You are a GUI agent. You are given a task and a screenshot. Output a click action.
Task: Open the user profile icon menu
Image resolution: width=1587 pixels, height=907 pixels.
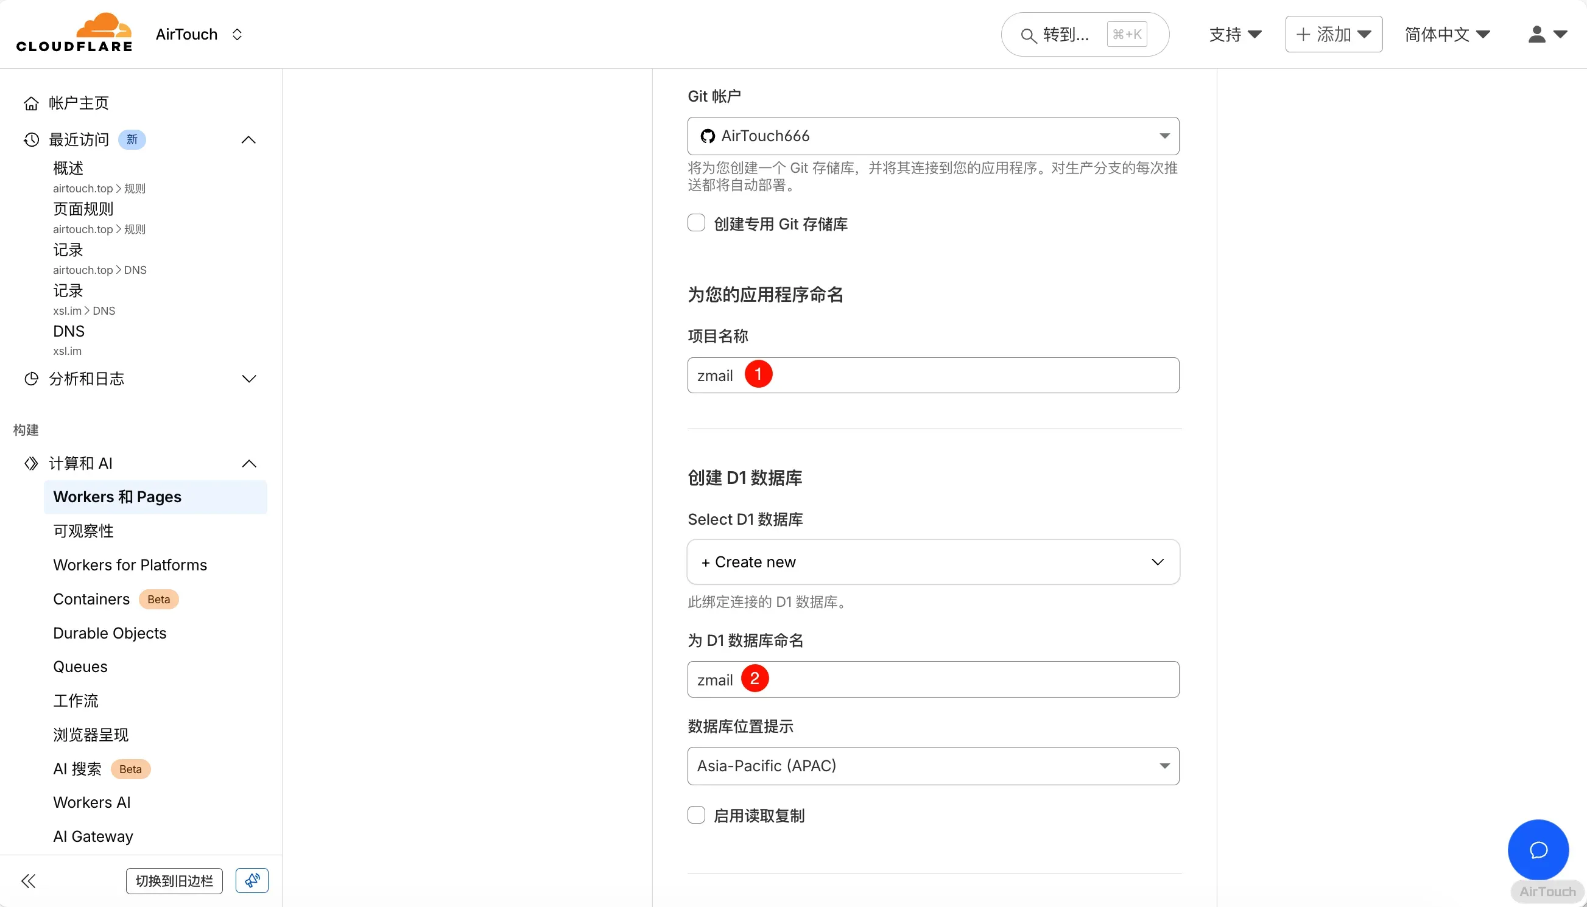[1546, 34]
